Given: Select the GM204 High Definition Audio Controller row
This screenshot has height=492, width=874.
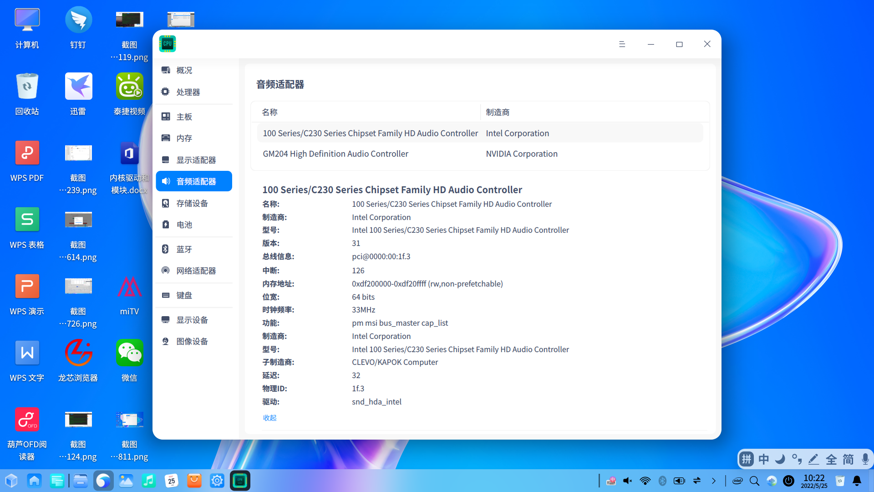Looking at the screenshot, I should (x=480, y=154).
